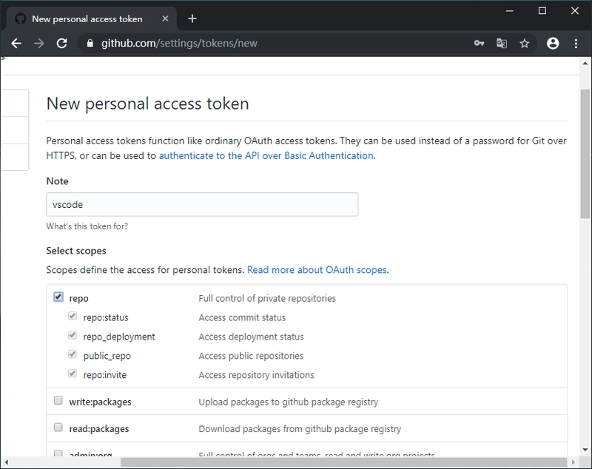Click the scroll left arrow
592x469 pixels.
coord(6,462)
